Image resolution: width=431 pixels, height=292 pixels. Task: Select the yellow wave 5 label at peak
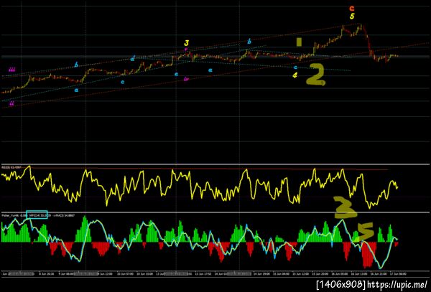352,17
